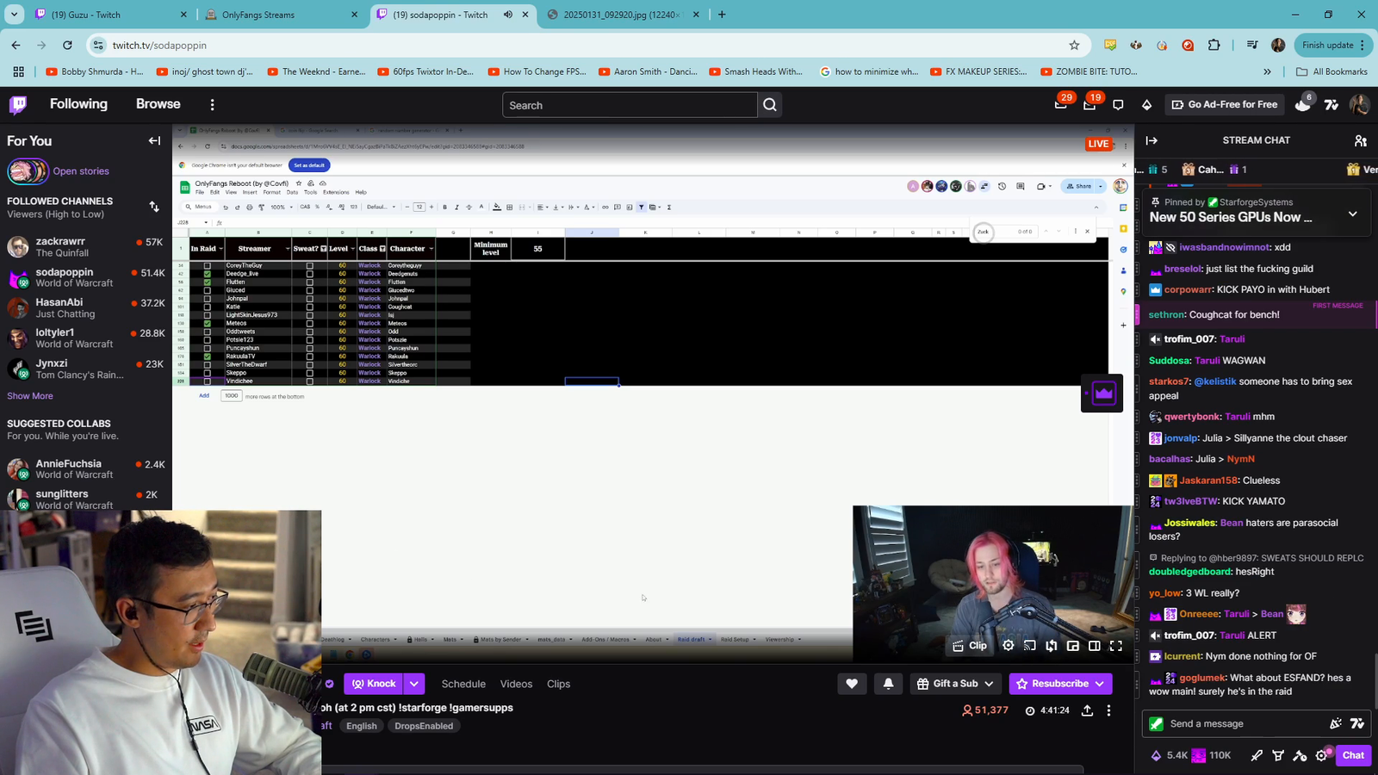
Task: Open celebration emote picker in message box
Action: 1335,723
